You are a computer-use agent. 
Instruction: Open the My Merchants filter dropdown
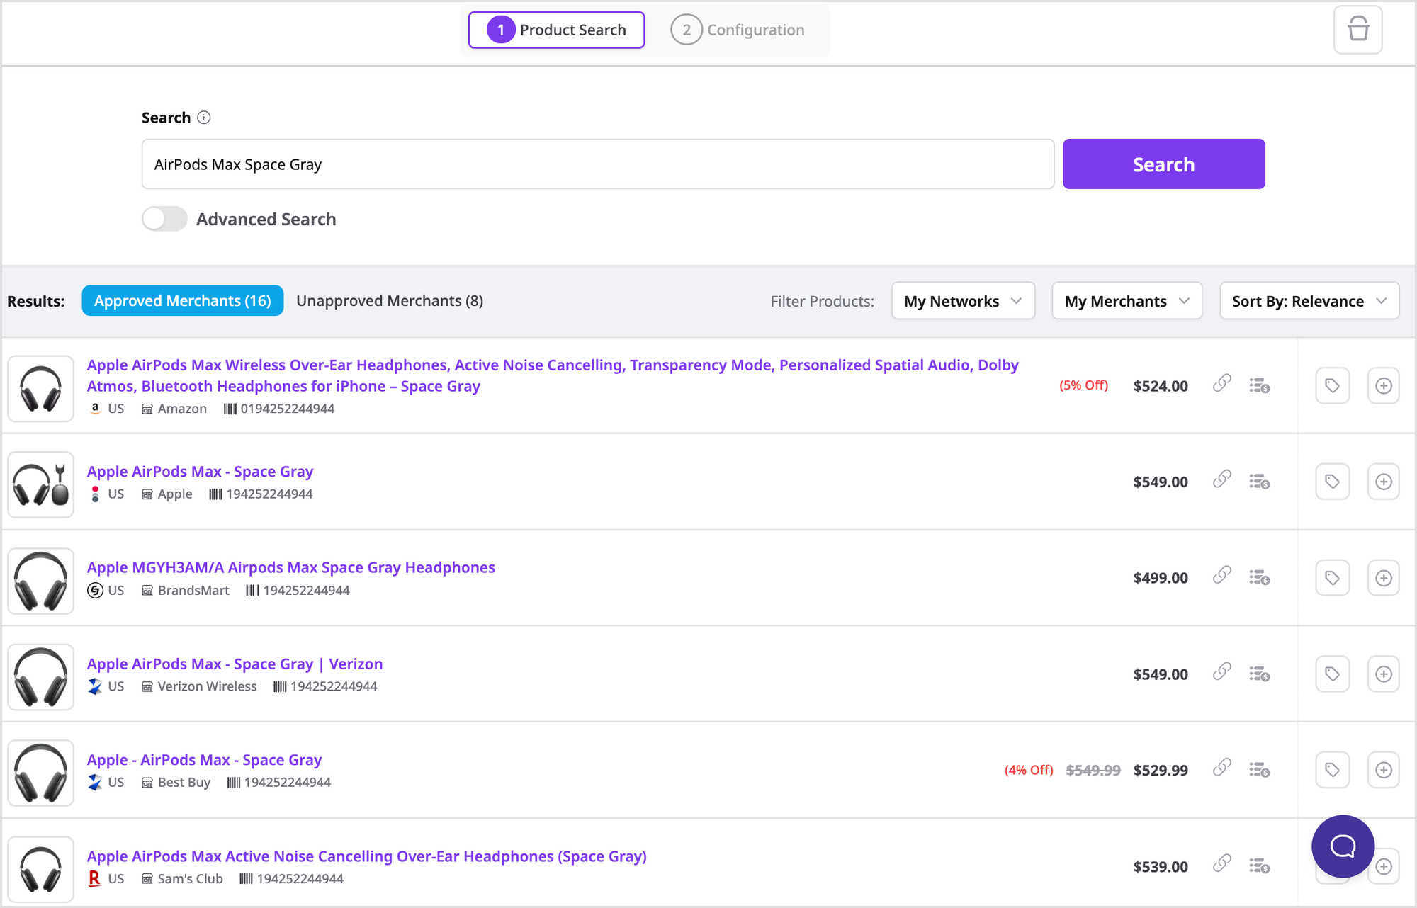(x=1127, y=301)
